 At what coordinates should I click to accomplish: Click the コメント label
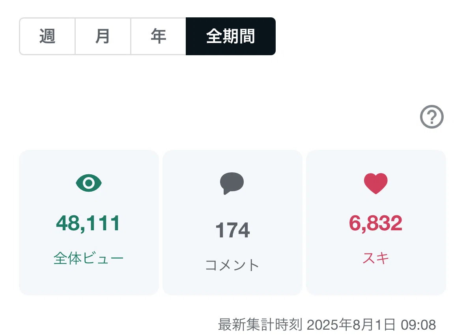[232, 265]
